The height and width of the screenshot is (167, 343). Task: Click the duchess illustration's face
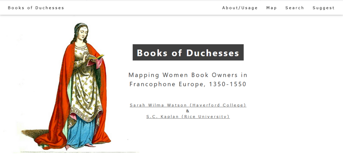click(x=80, y=34)
